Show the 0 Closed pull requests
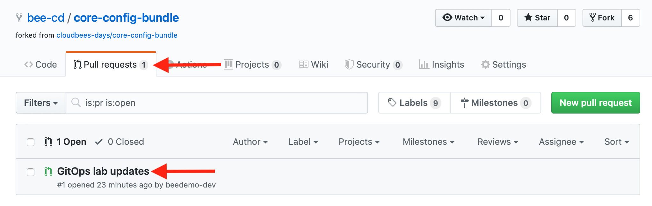Screen dimensions: 652x206 coord(120,142)
